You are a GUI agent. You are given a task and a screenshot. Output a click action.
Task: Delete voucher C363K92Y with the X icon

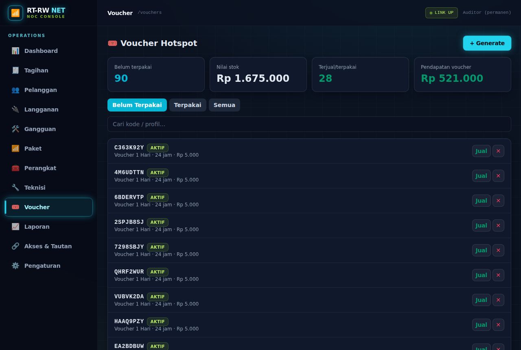(x=498, y=151)
